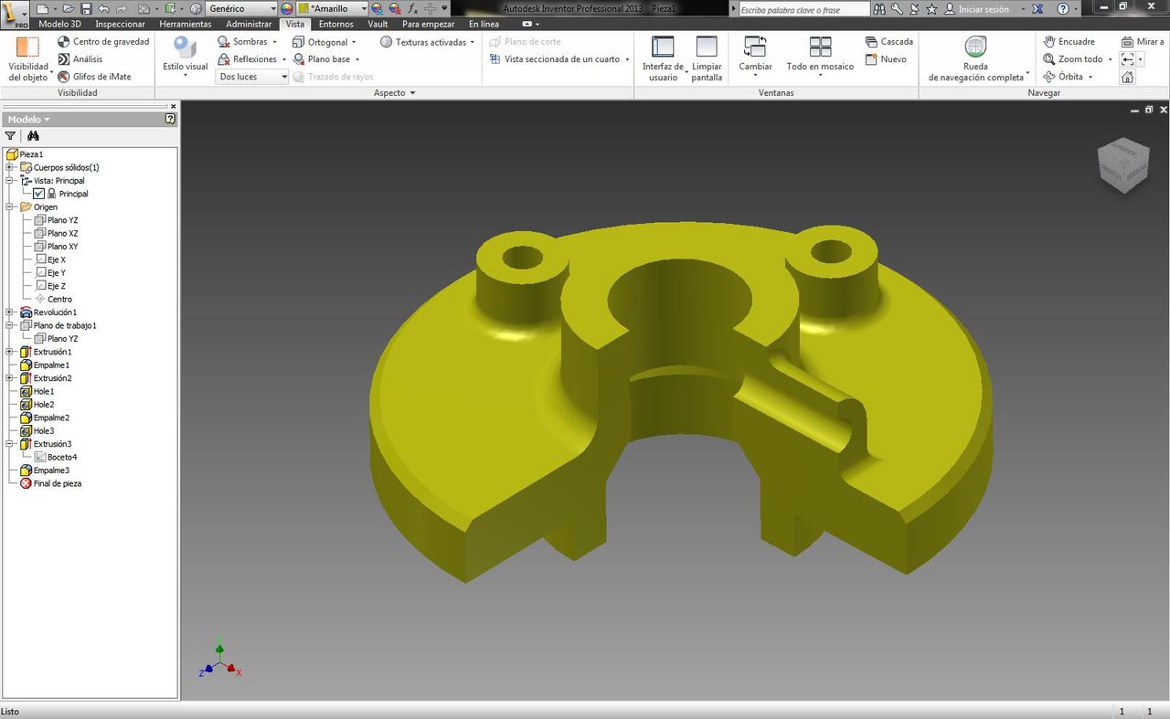
Task: Open the Modelo browser dropdown
Action: [x=28, y=120]
